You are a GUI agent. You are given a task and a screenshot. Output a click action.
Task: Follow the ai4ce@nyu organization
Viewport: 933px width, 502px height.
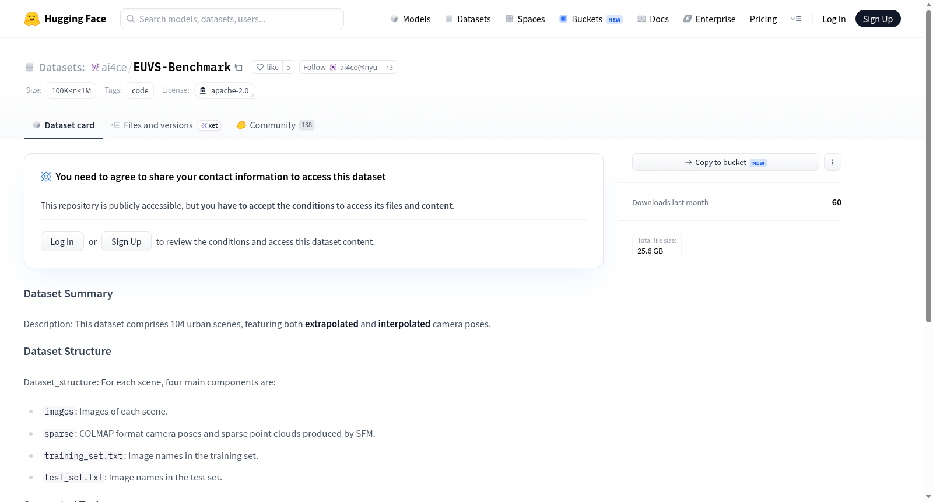coord(340,67)
